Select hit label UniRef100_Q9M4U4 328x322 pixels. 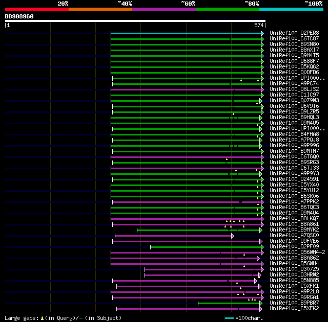click(294, 213)
